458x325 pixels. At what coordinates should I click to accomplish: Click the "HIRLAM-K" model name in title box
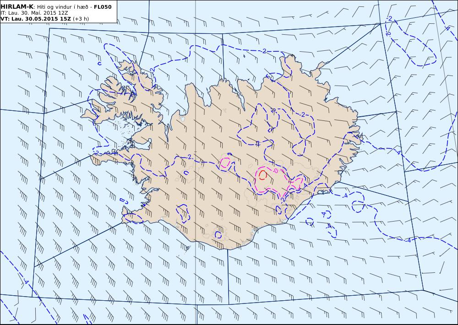coord(17,7)
